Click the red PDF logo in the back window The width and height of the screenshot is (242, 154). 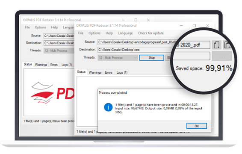53,93
